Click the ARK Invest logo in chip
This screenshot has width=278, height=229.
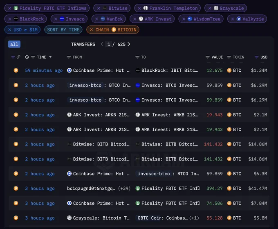click(x=141, y=19)
